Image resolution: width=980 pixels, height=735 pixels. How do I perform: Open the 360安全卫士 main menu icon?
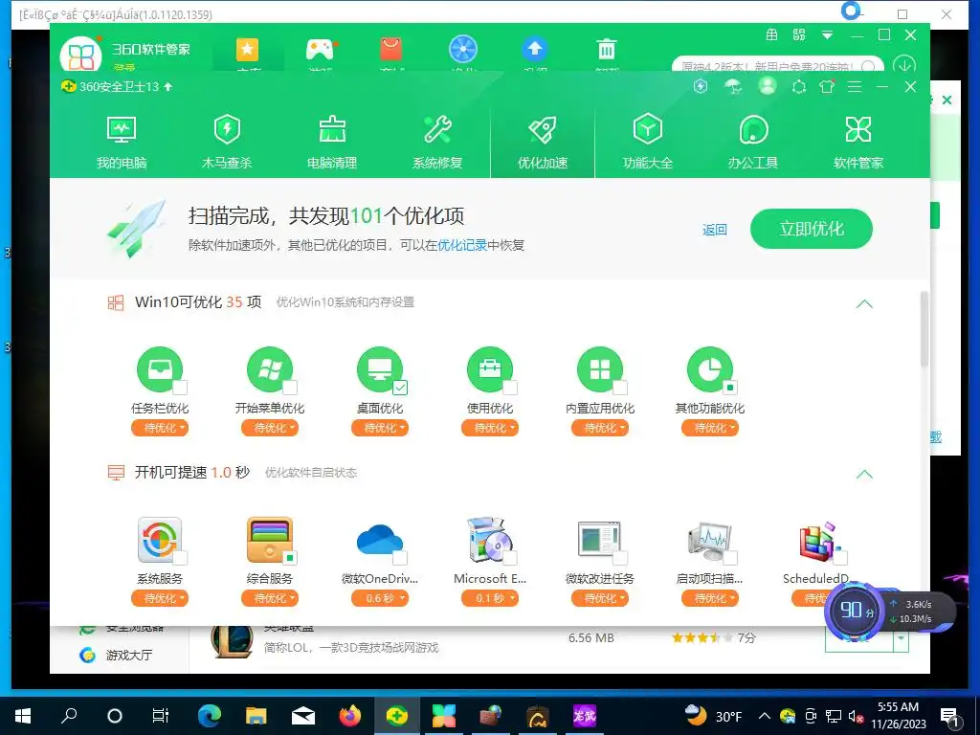855,87
